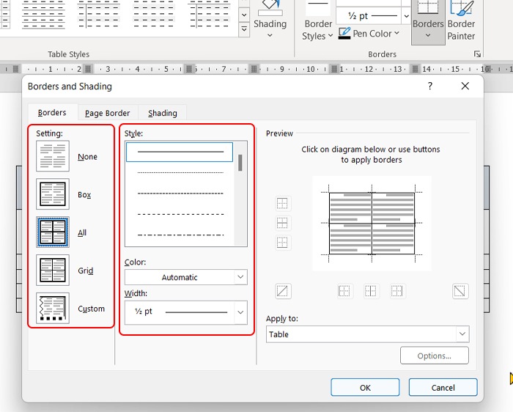Expand the Shading dropdown arrow
The width and height of the screenshot is (513, 412).
(270, 35)
